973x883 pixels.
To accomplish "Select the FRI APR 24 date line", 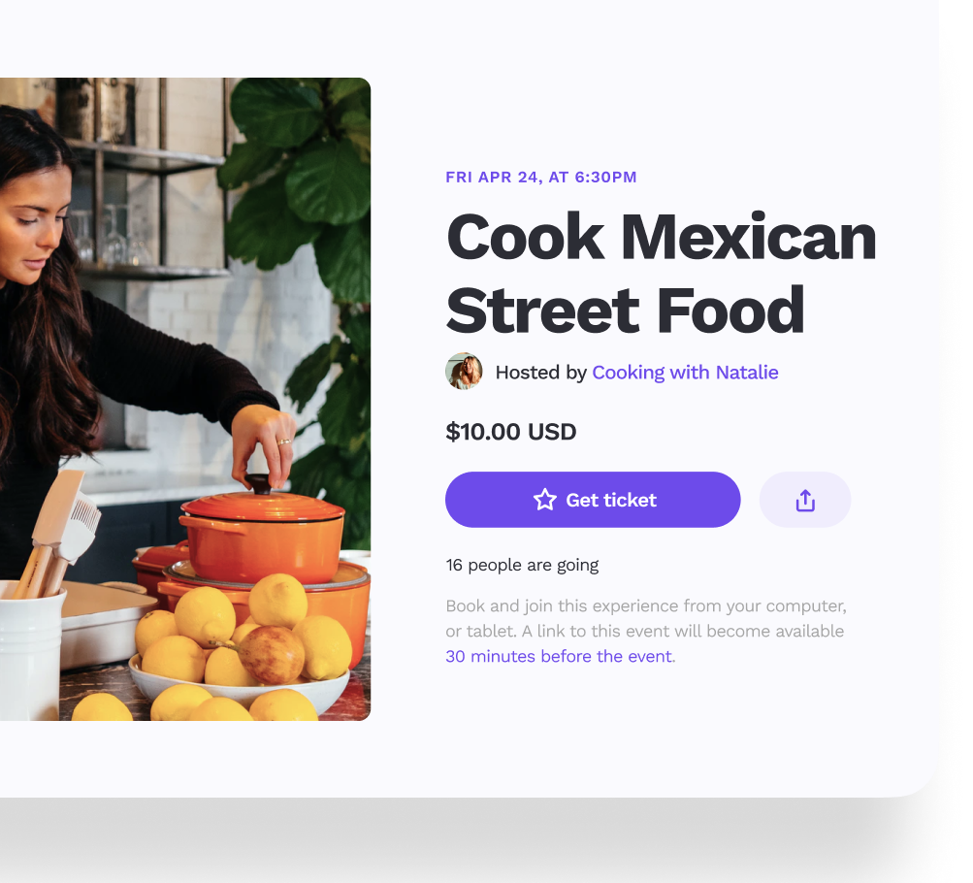I will (541, 178).
